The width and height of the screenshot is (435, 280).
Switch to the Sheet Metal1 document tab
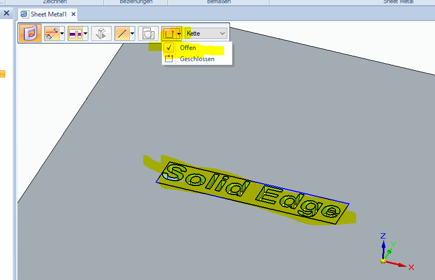point(49,14)
